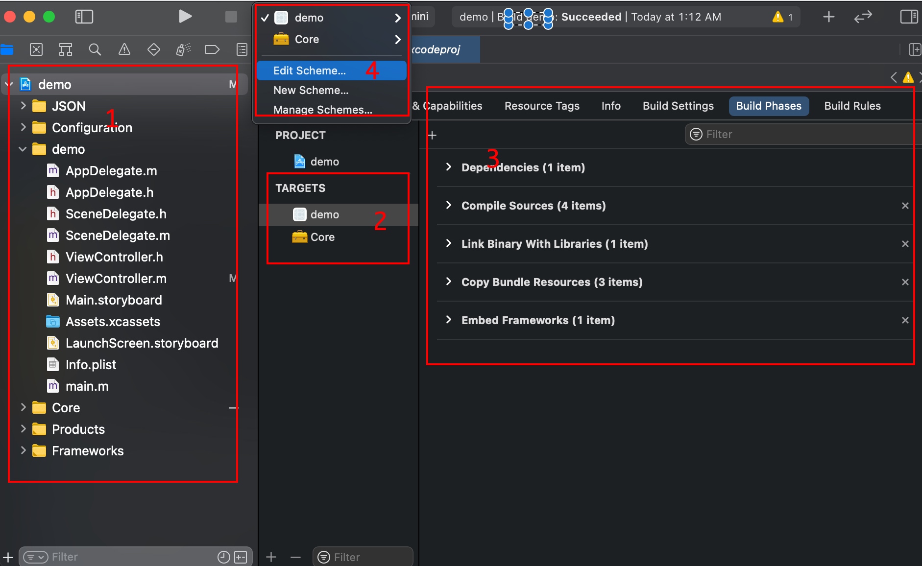922x566 pixels.
Task: Open ViewController.m file
Action: 116,279
